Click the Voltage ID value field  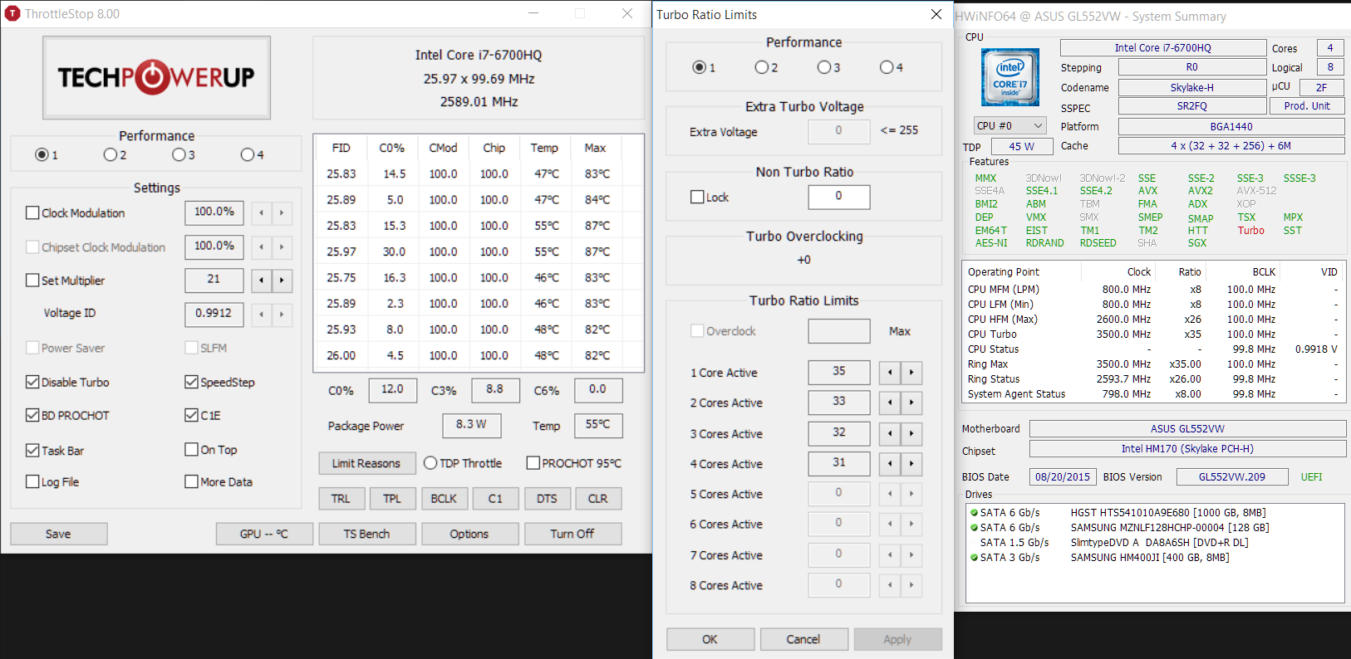click(214, 314)
